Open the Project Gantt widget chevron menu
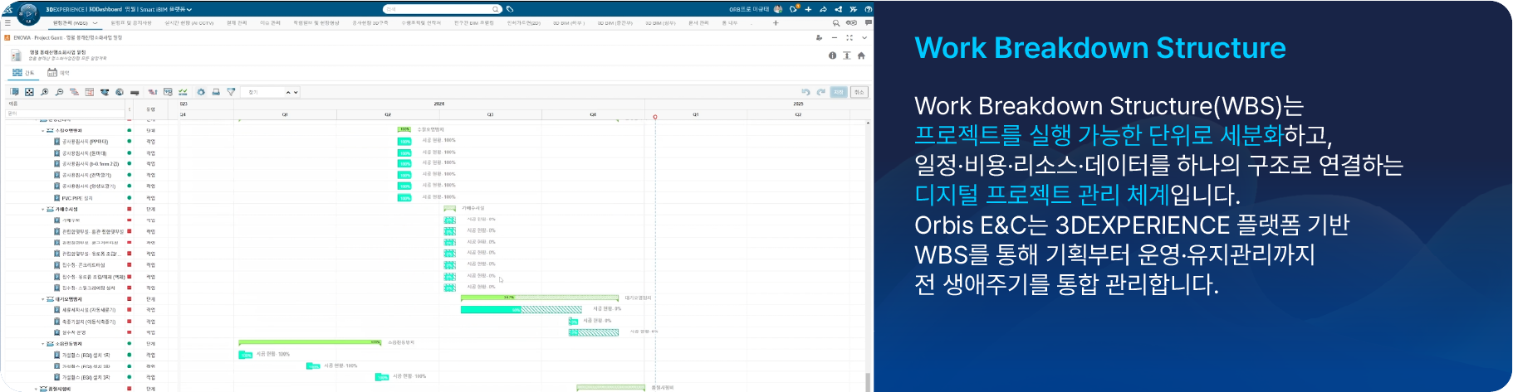1513x392 pixels. coord(864,37)
